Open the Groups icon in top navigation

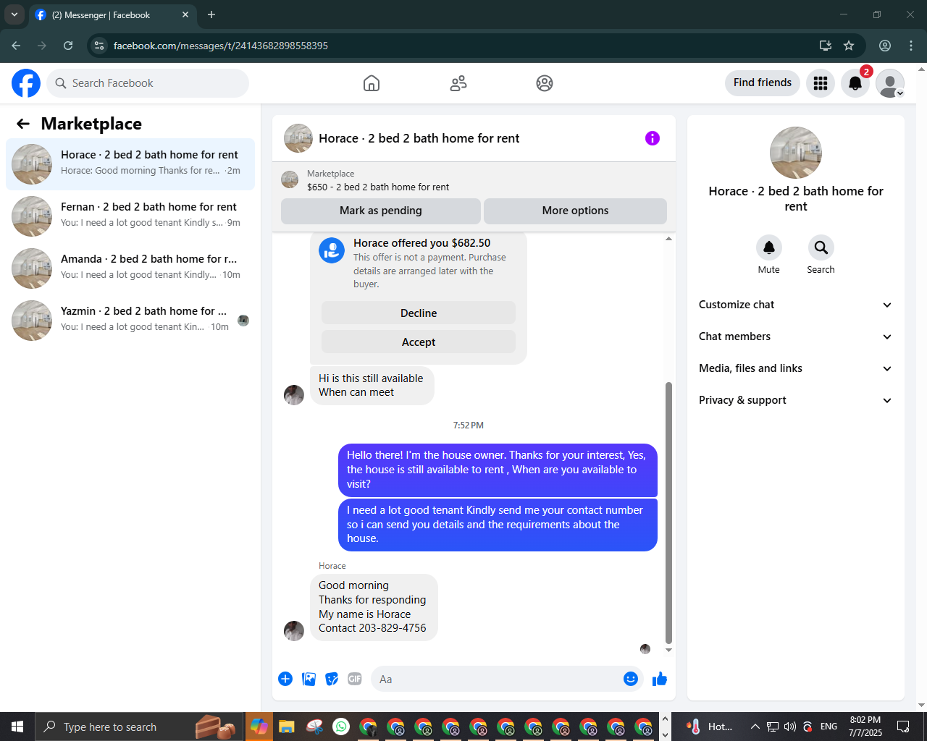pyautogui.click(x=545, y=83)
